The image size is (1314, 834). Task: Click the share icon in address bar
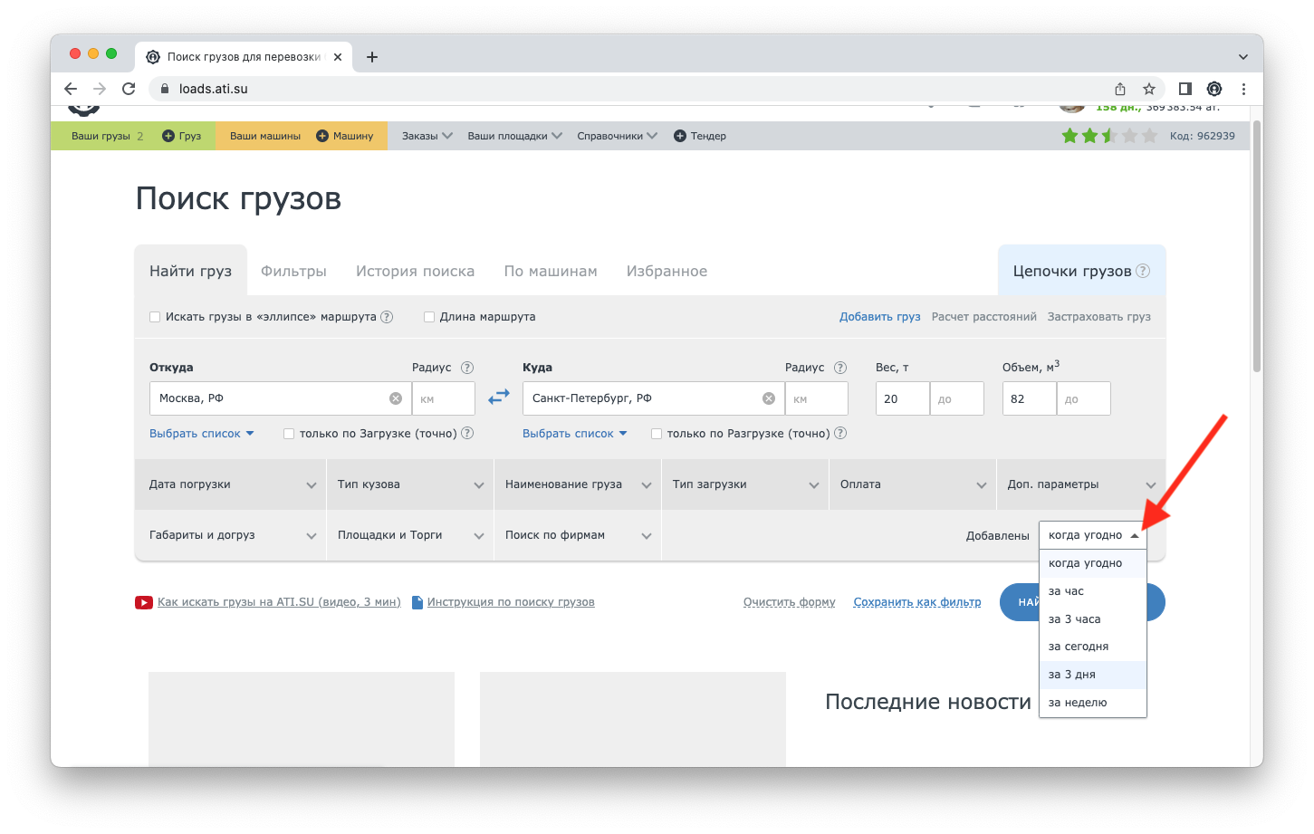coord(1120,89)
